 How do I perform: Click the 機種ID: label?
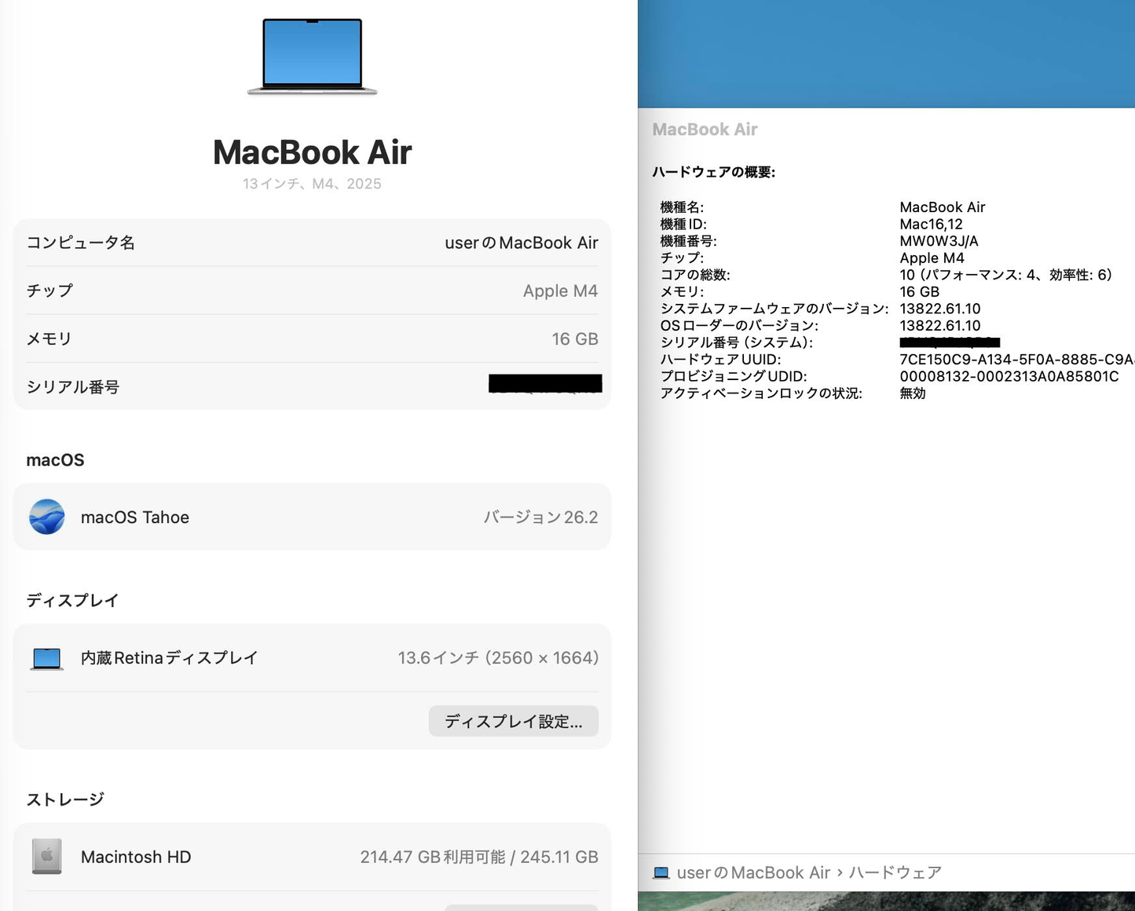(683, 224)
